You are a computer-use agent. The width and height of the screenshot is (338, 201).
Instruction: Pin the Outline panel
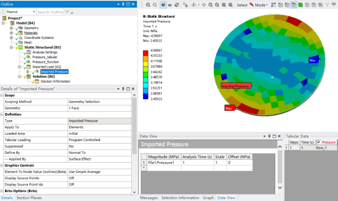pos(123,4)
